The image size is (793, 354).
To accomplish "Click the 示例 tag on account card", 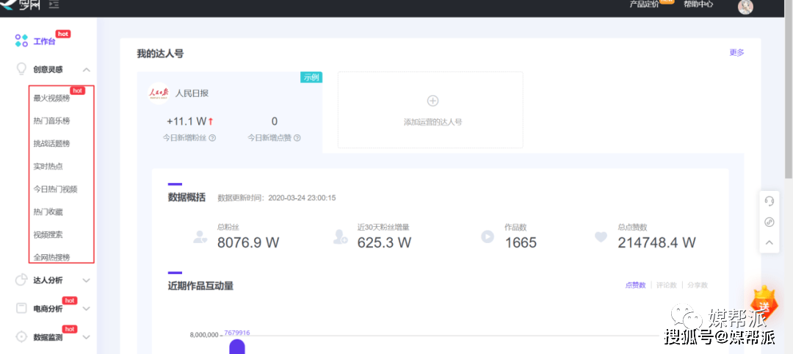I will pos(311,77).
